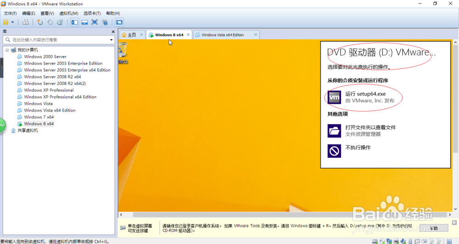Open the 帮助(H) menu
This screenshot has width=459, height=244.
(113, 13)
